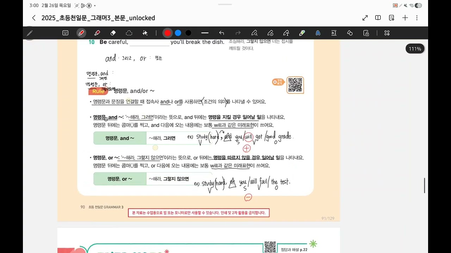Image resolution: width=451 pixels, height=253 pixels.
Task: Open the four-dot toolbar apps grid
Action: (x=387, y=33)
